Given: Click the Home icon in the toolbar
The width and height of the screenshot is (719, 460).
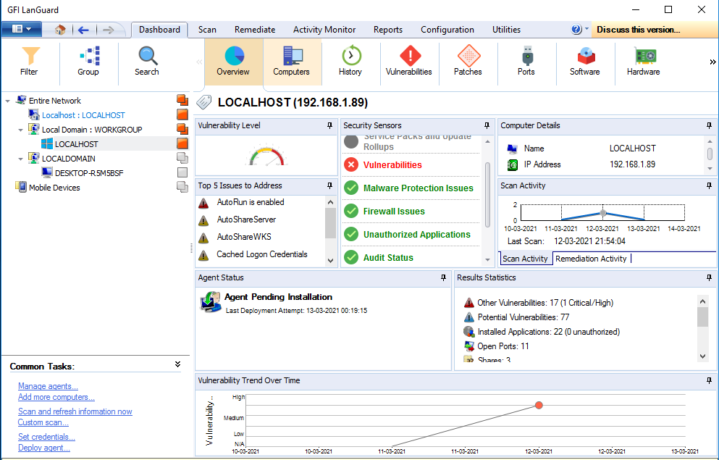Looking at the screenshot, I should pyautogui.click(x=60, y=30).
